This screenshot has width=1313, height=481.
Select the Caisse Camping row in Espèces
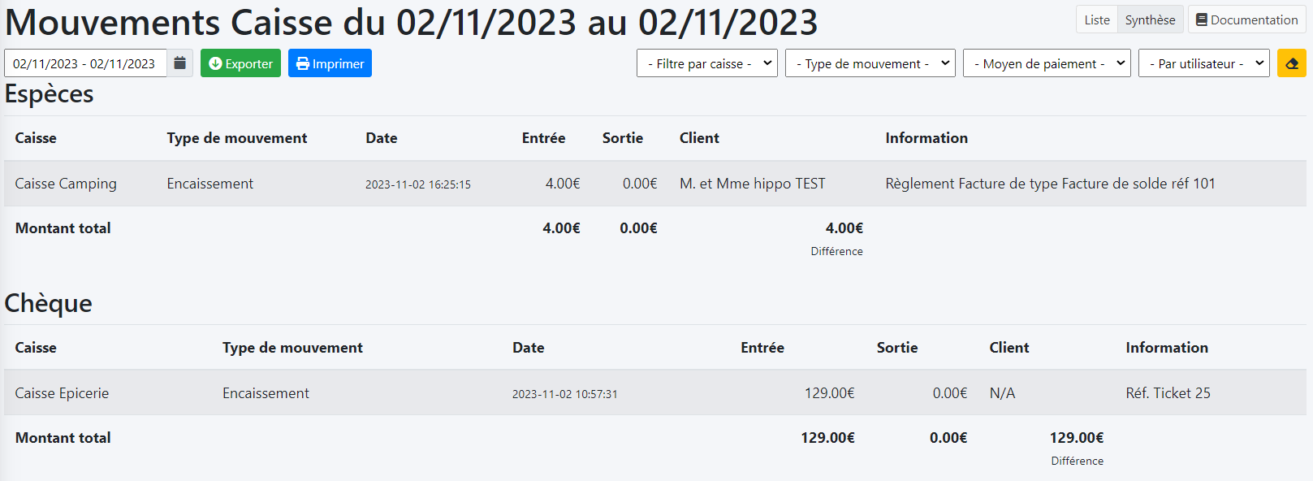[x=66, y=184]
